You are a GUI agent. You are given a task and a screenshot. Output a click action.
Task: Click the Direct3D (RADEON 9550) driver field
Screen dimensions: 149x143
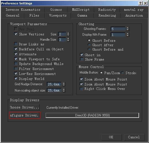click(92, 115)
